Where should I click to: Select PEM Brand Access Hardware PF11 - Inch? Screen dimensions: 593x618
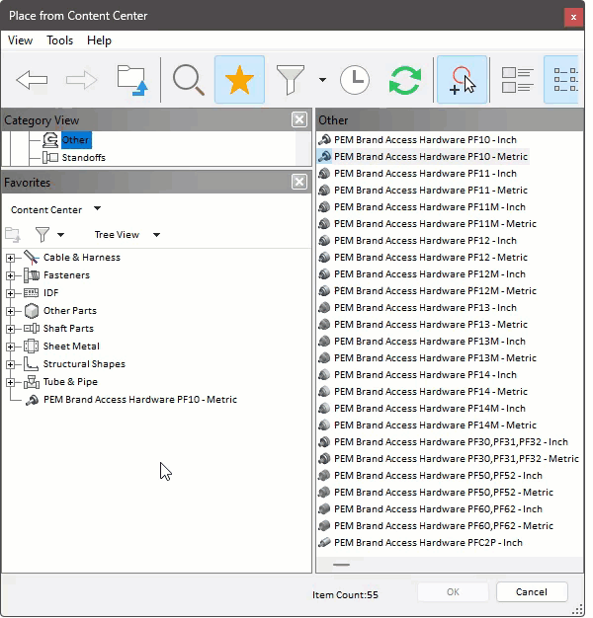tap(425, 174)
